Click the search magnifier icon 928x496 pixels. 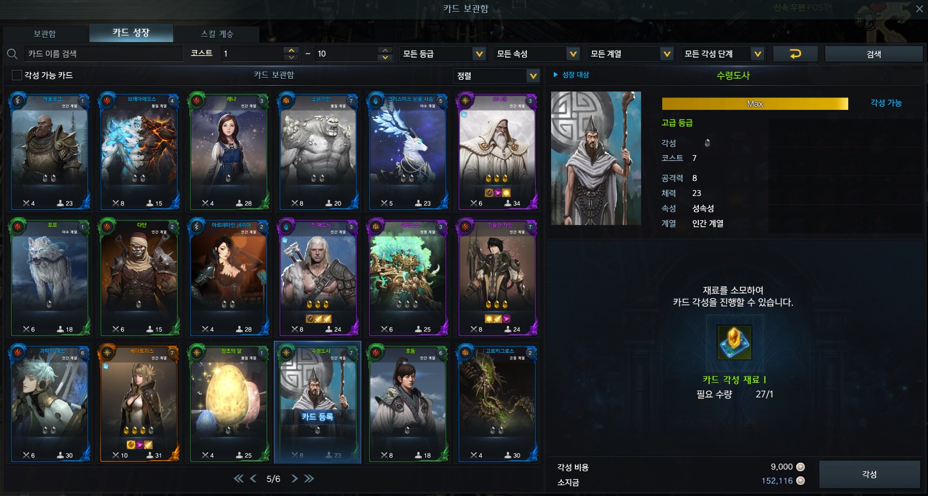(x=12, y=54)
